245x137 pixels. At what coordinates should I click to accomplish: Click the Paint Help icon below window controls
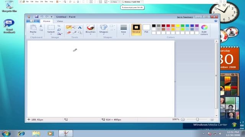point(216,21)
